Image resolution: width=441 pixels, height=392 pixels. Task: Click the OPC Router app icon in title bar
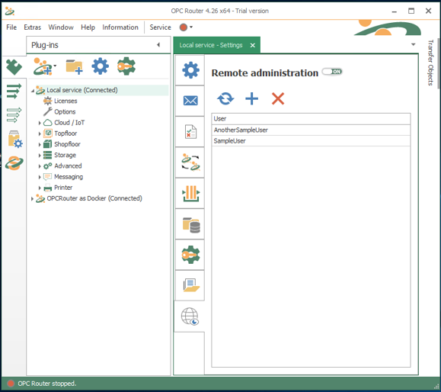(10, 11)
